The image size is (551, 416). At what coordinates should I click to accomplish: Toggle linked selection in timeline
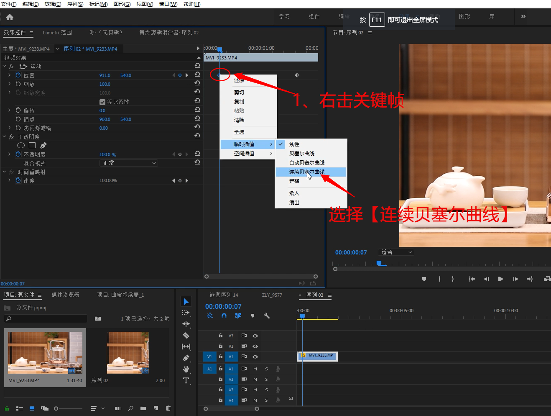coord(238,316)
